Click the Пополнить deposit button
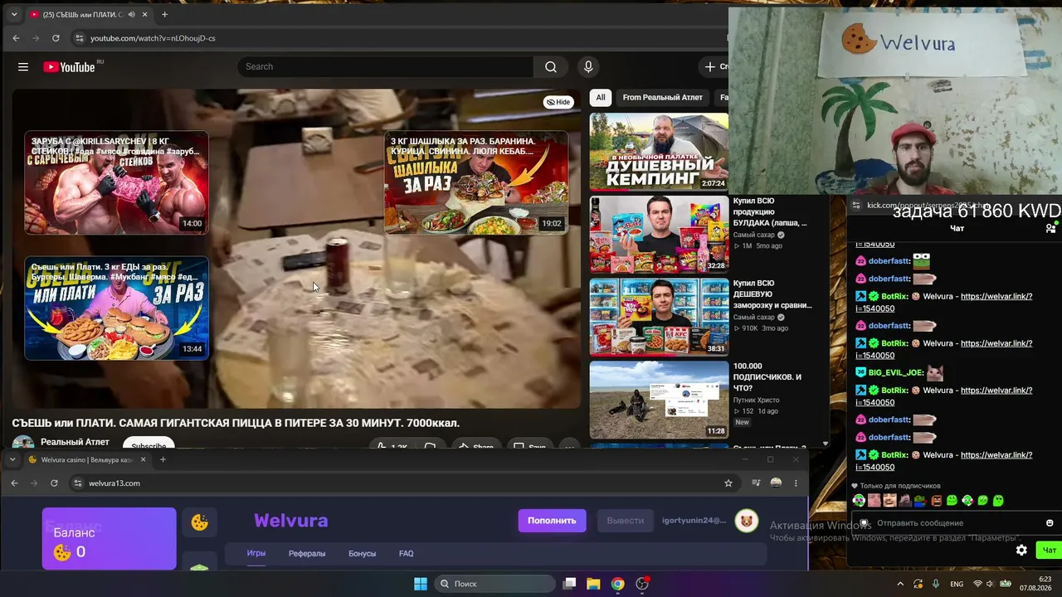This screenshot has height=597, width=1062. click(552, 521)
